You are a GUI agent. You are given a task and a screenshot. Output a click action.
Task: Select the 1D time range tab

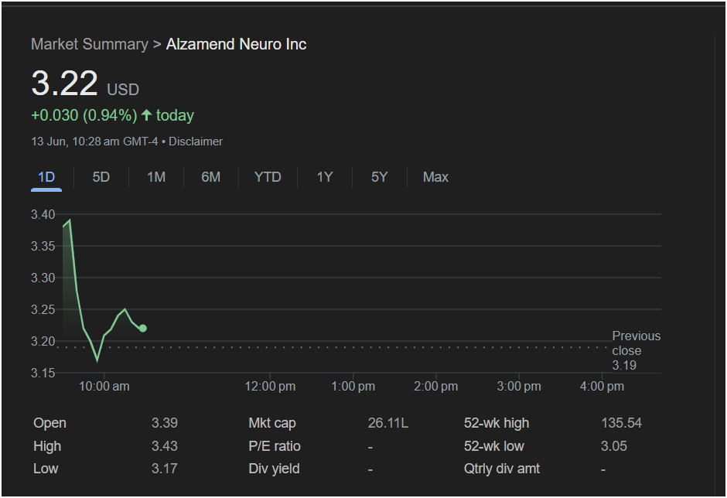point(46,177)
